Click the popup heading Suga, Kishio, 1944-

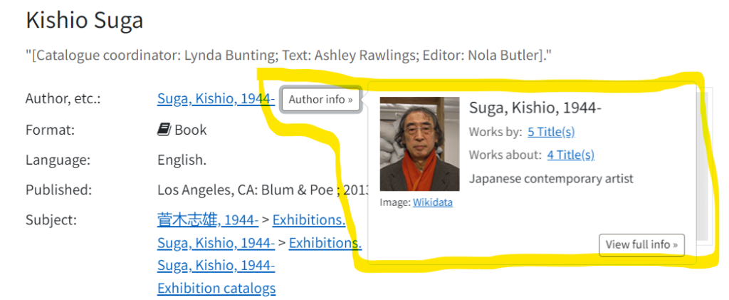point(535,108)
